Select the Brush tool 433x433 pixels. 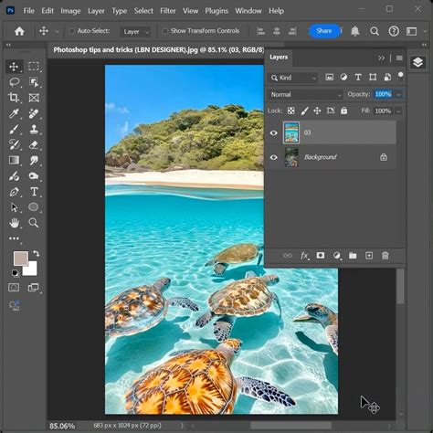tap(14, 129)
